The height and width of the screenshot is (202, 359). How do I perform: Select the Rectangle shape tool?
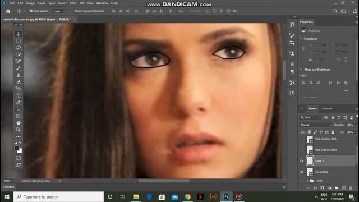19,116
